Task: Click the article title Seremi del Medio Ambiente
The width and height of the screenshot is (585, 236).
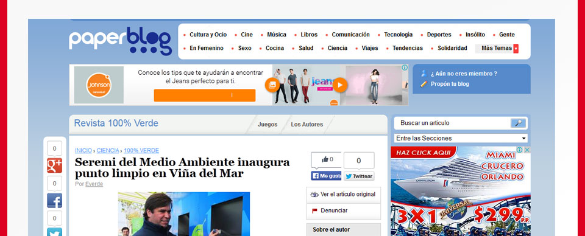Action: click(182, 168)
